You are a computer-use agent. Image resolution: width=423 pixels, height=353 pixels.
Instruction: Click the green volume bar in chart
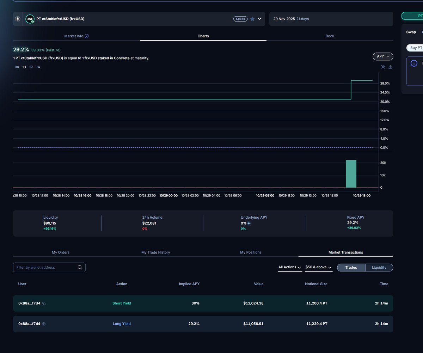(351, 174)
